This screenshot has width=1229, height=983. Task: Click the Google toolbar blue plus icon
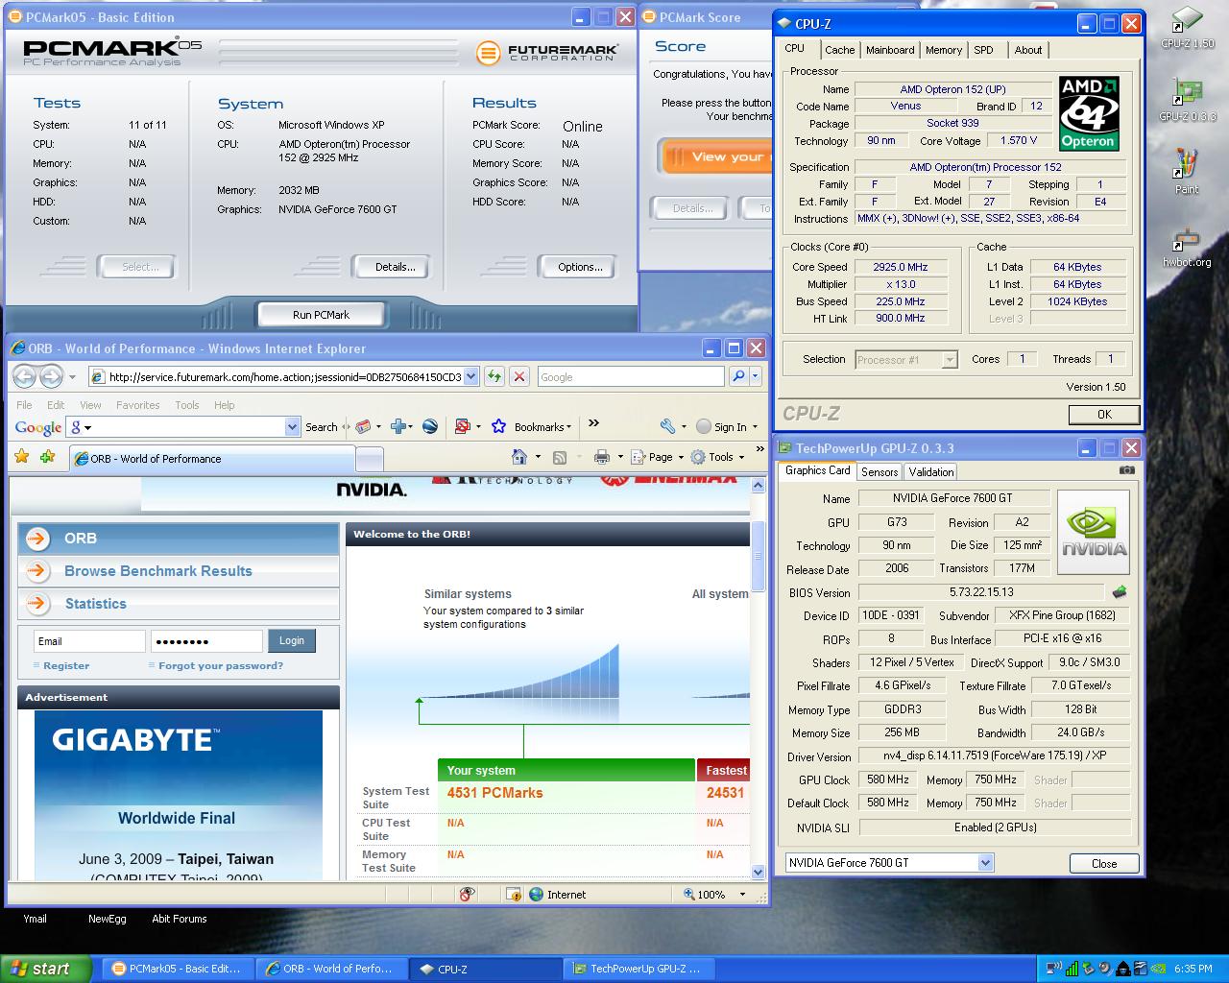398,426
